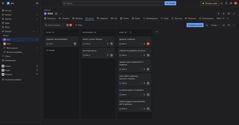
Task: Click the sprint notifications icon beside Complete sprint
Action: tap(207, 25)
